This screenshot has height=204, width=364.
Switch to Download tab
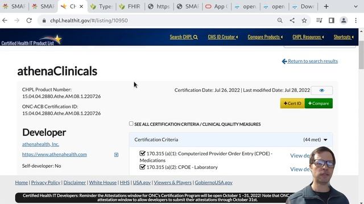[303, 6]
